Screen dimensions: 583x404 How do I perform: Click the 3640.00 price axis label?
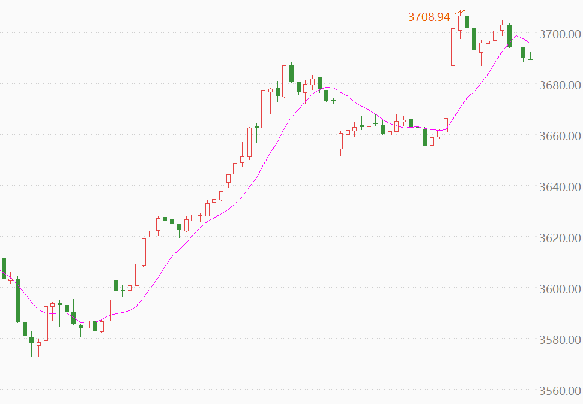coord(560,186)
